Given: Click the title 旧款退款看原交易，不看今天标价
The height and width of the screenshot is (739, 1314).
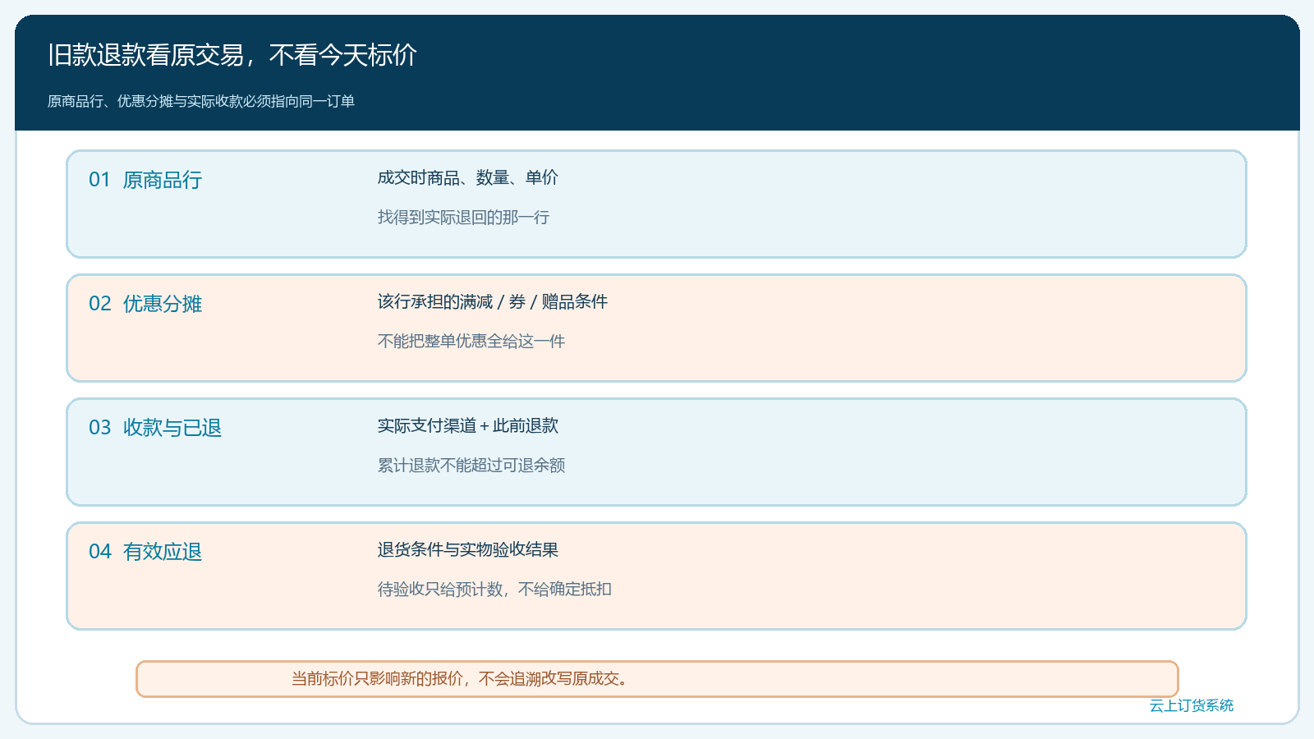Looking at the screenshot, I should (x=232, y=55).
